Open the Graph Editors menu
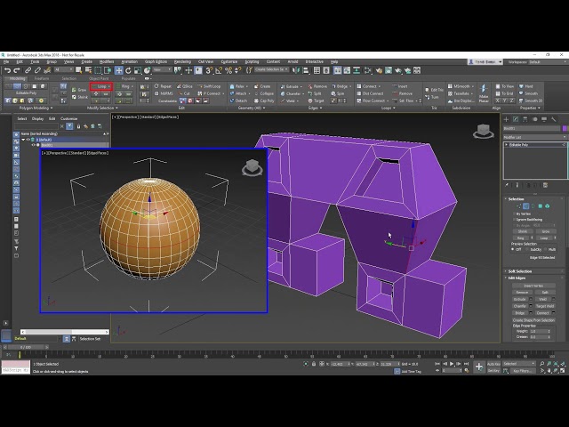The height and width of the screenshot is (427, 569). point(156,61)
